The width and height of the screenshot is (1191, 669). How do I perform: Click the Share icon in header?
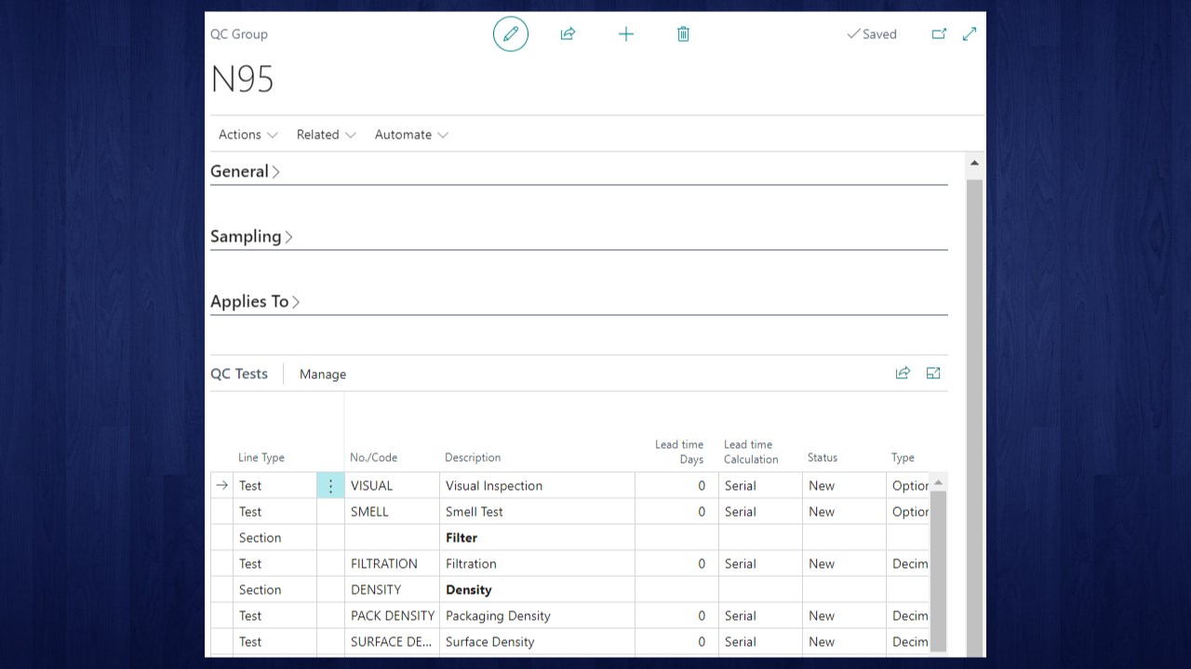pos(568,34)
